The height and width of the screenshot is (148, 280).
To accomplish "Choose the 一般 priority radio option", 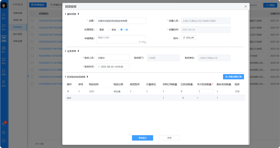I will pyautogui.click(x=121, y=30).
